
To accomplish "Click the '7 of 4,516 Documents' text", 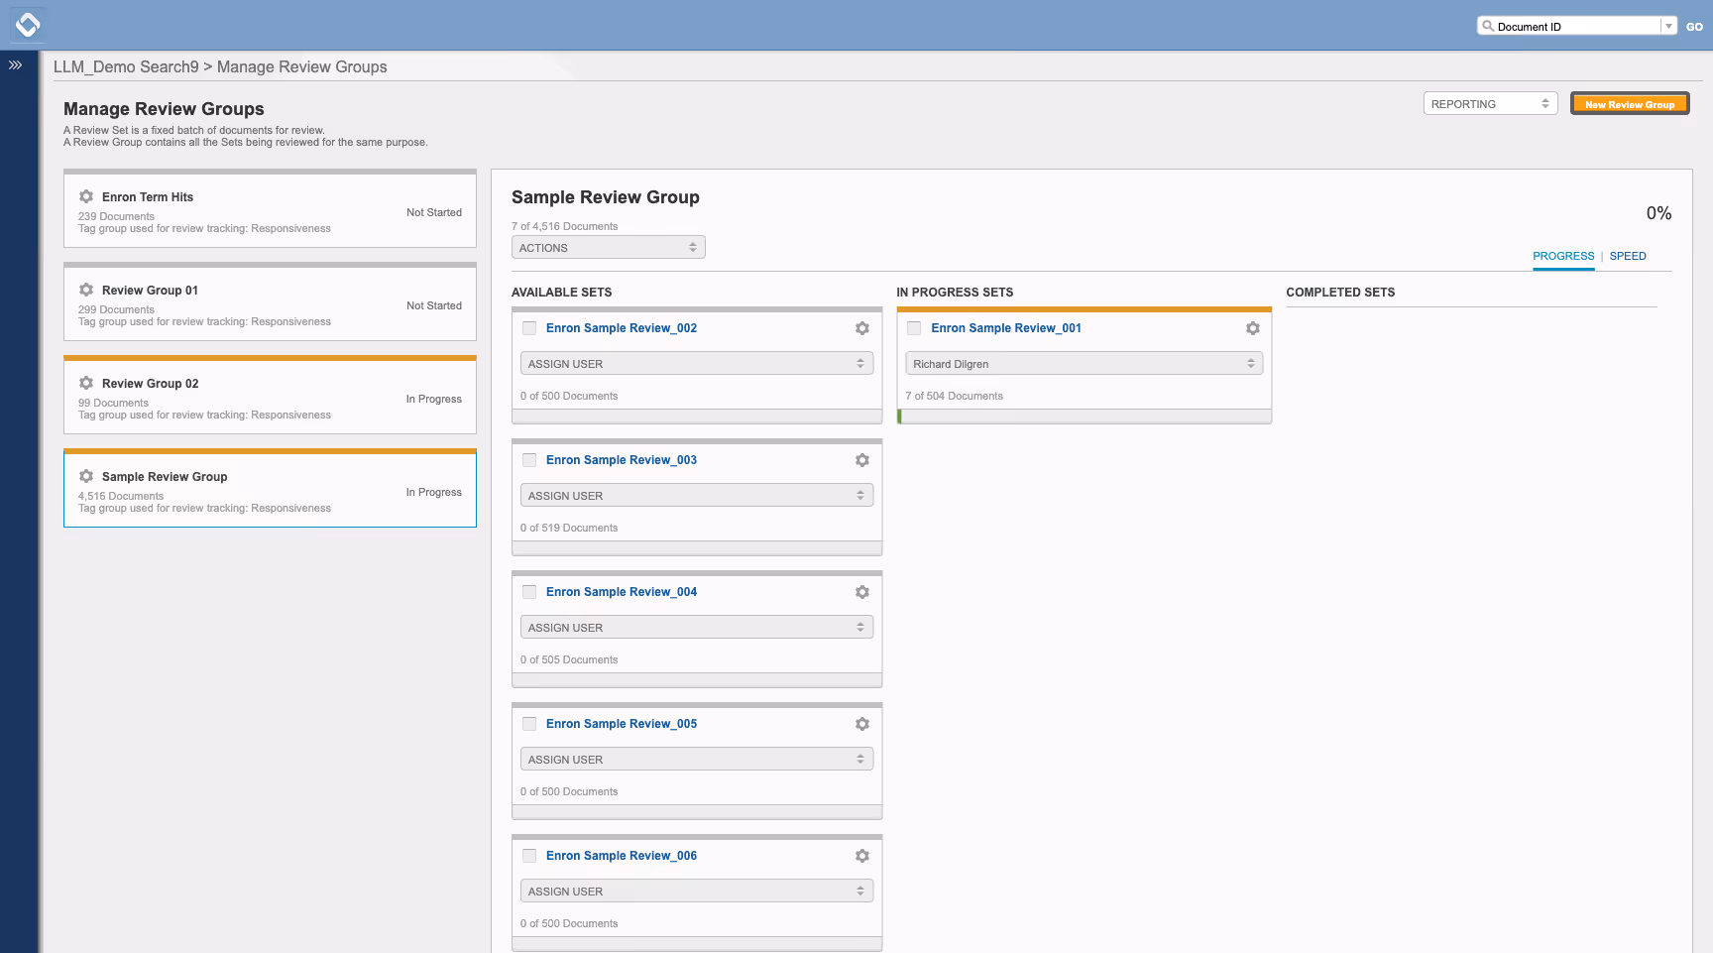I will tap(564, 226).
